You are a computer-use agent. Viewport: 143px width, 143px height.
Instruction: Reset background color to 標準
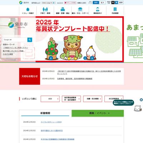121,3
